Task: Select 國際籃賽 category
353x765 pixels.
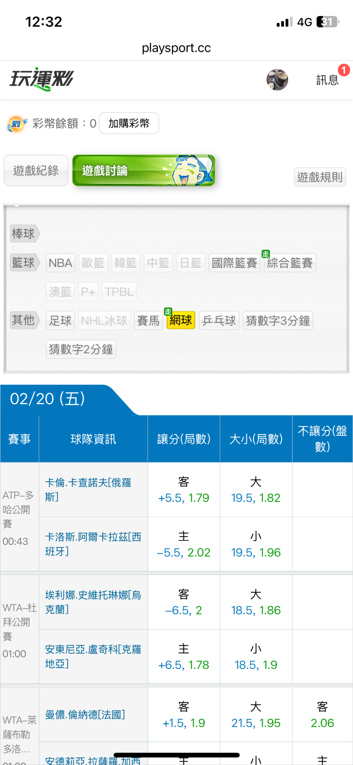Action: 234,263
